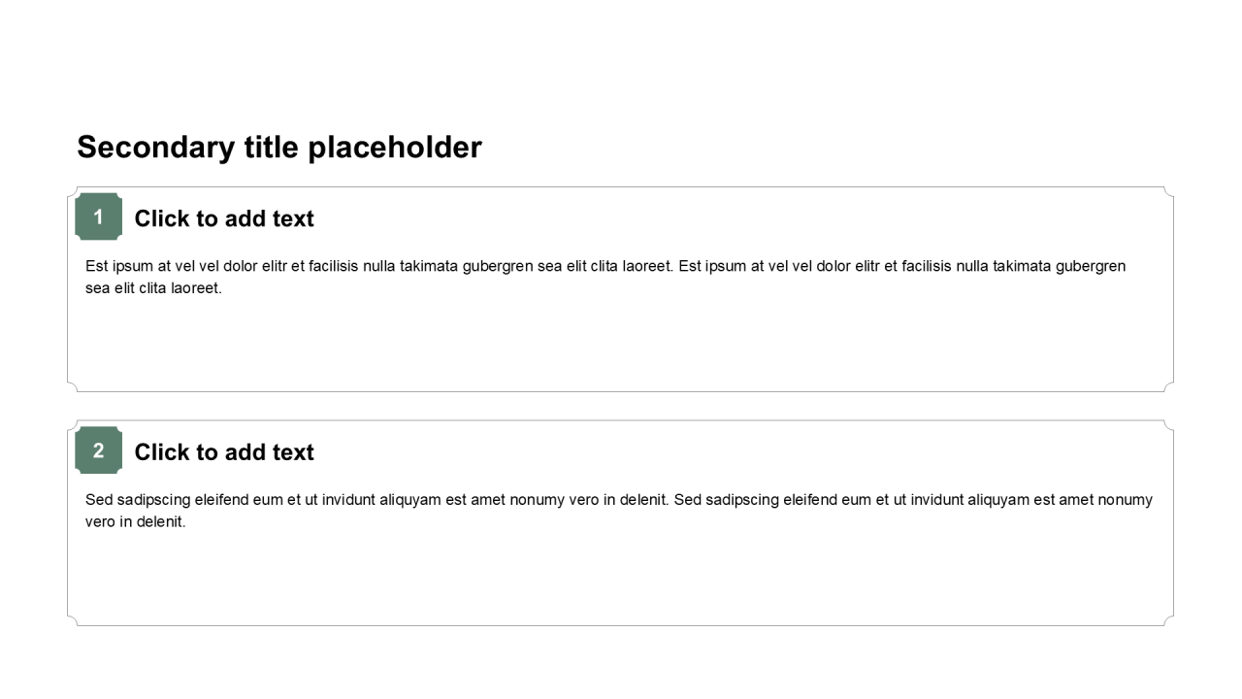Click the green number 2 badge
Screen dimensions: 1242x699
point(98,450)
